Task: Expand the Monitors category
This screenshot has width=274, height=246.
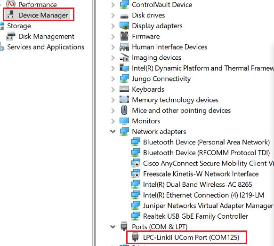Action: coord(113,121)
